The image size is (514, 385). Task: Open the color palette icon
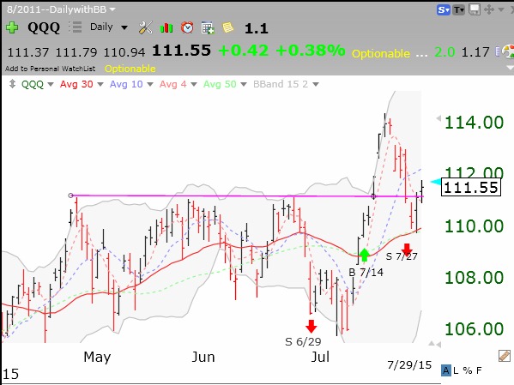coord(508,51)
